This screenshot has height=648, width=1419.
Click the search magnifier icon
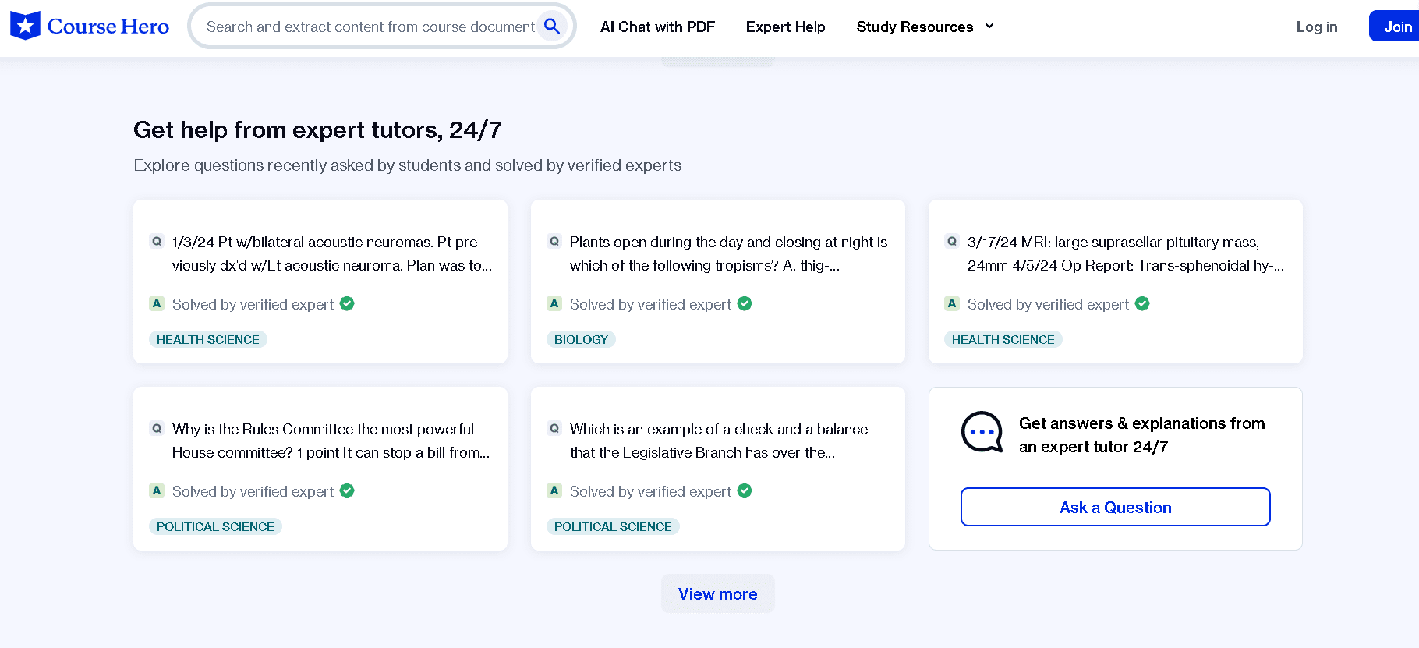pos(552,27)
